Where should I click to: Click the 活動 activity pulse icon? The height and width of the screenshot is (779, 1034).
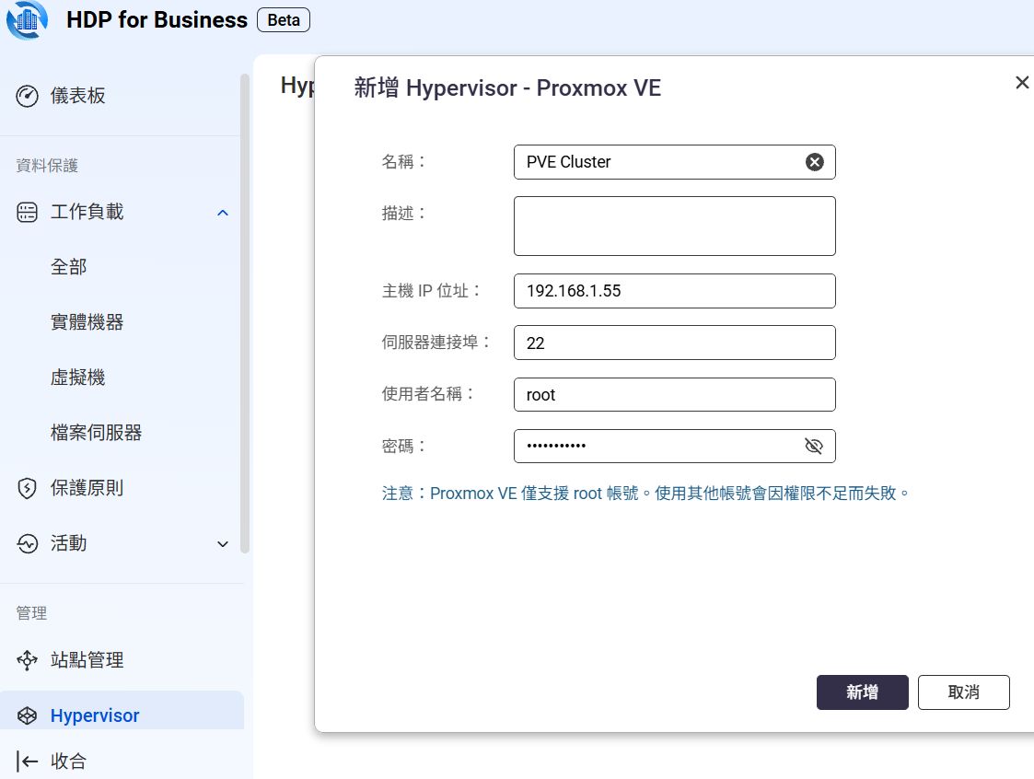27,543
